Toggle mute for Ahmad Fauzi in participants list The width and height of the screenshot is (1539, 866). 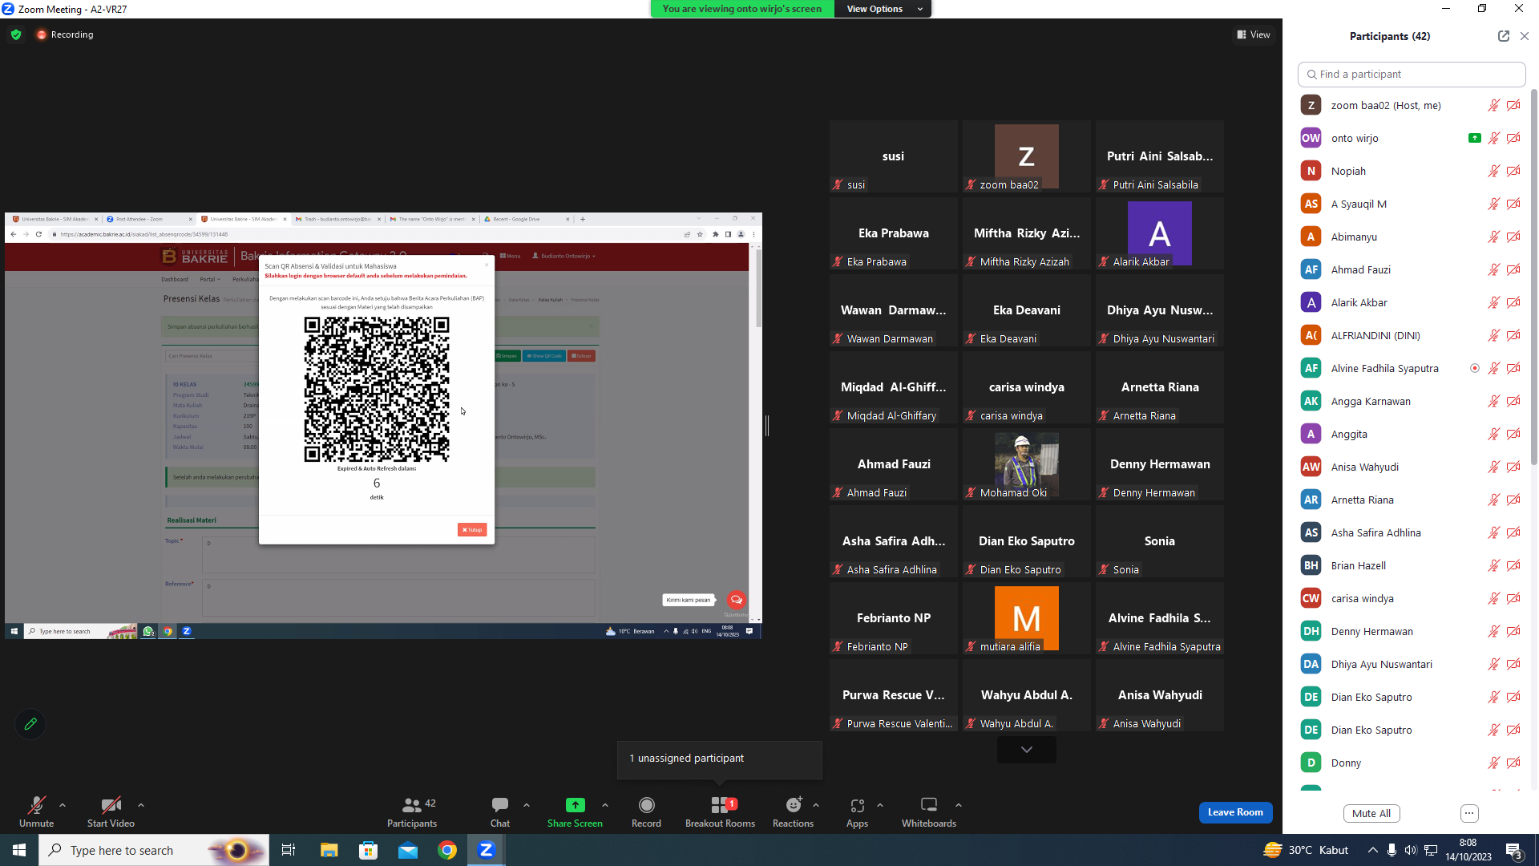1494,269
